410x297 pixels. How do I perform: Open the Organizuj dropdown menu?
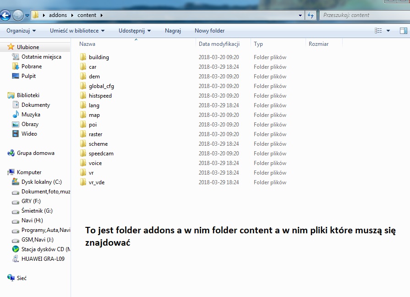(x=21, y=31)
